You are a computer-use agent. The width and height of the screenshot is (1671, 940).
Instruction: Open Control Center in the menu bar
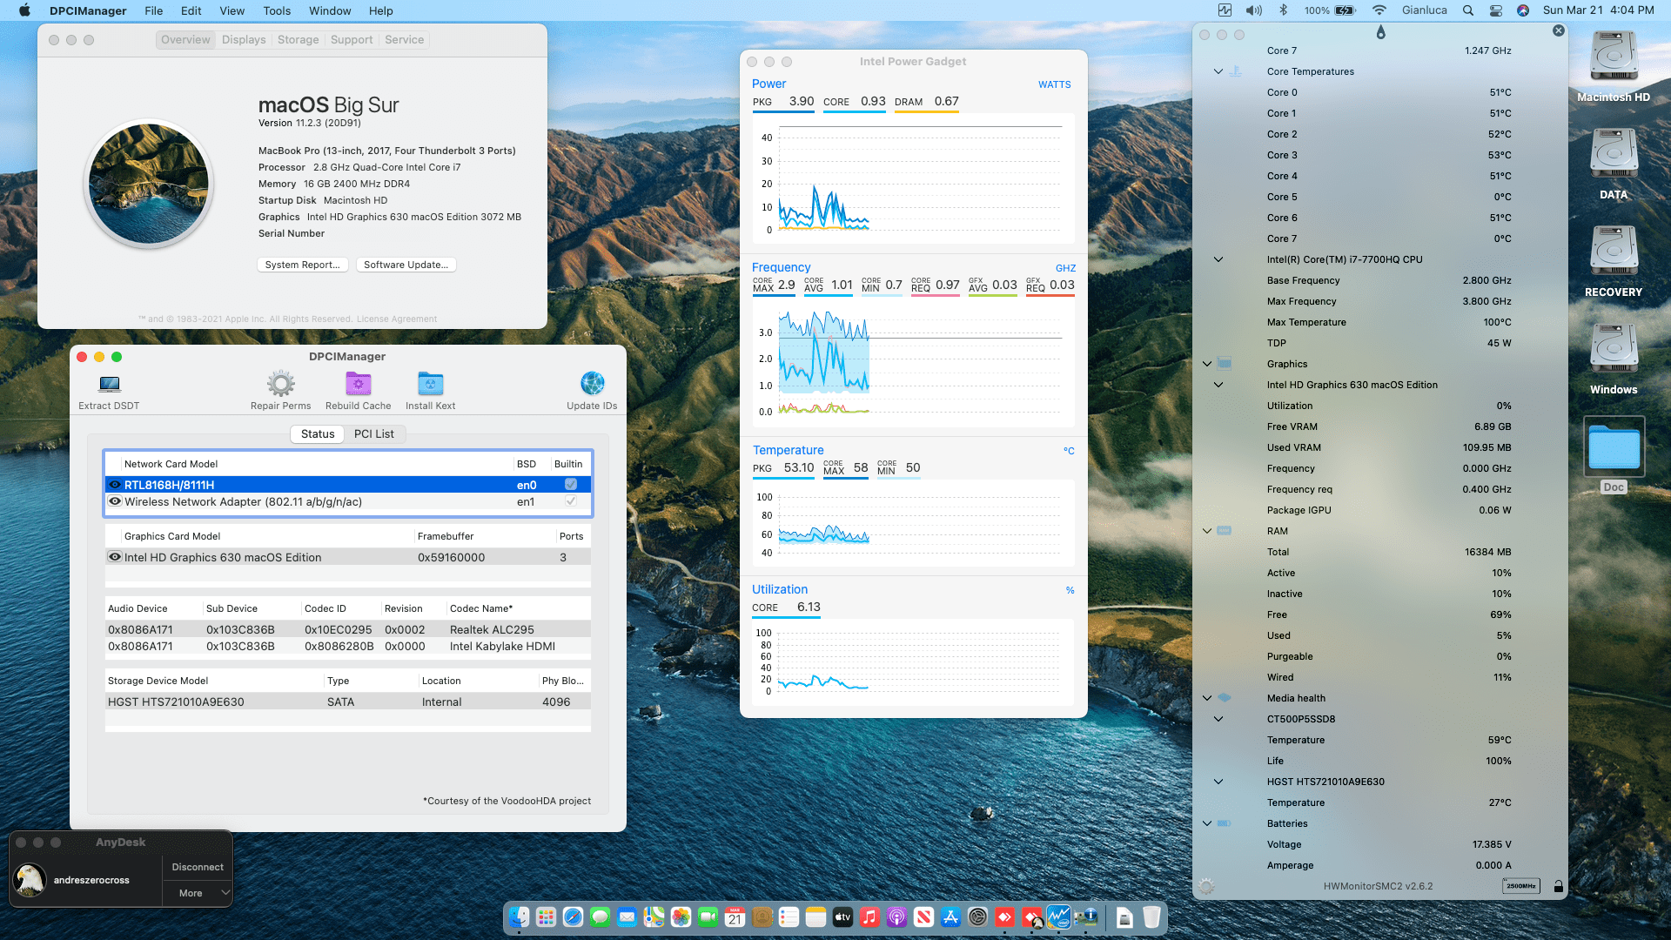(x=1495, y=10)
